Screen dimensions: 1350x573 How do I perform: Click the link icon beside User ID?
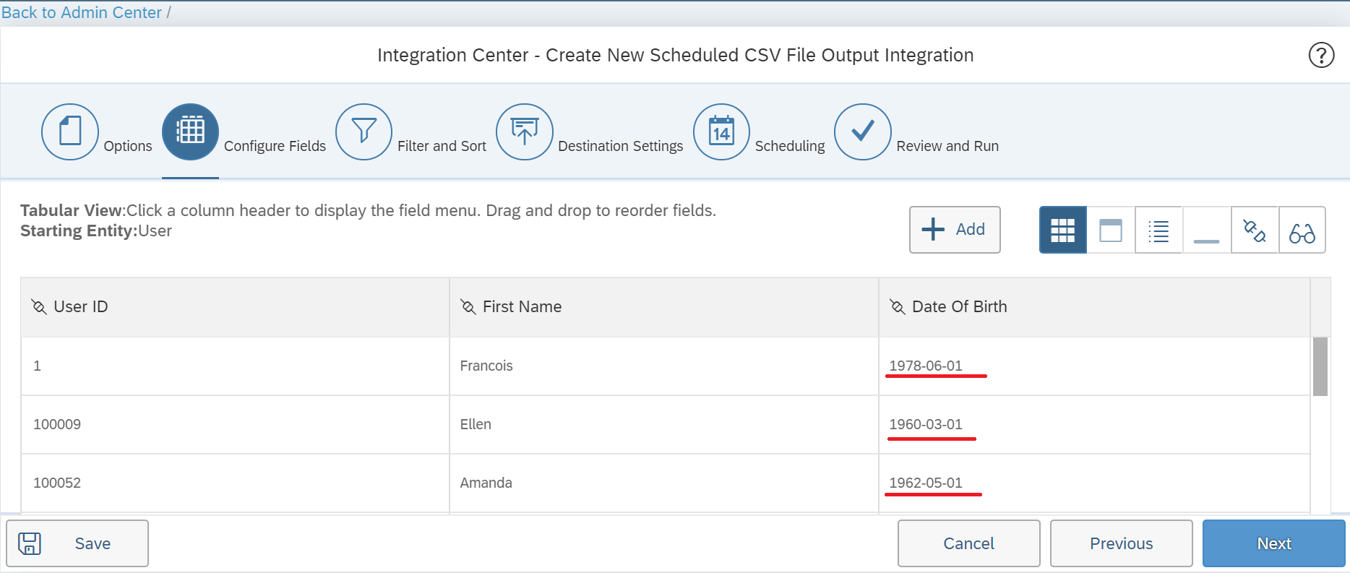pos(39,307)
